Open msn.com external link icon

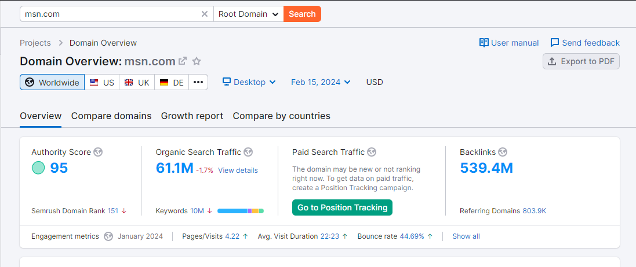[x=183, y=61]
